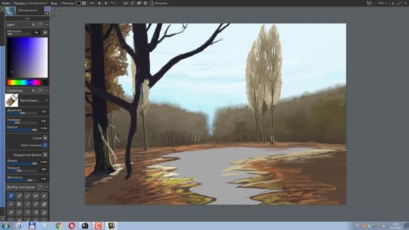
Task: Open the Вид menu
Action: tap(54, 3)
